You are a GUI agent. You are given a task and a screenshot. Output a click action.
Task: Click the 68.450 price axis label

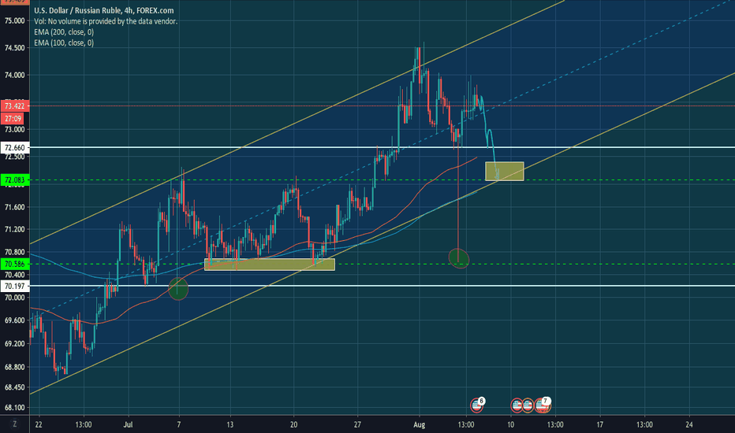tap(14, 387)
